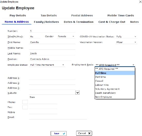Open the Mobile Time Cards tab
Viewport: 142px width, 136px height.
121,15
